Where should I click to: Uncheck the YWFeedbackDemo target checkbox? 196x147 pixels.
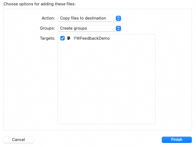click(63, 38)
